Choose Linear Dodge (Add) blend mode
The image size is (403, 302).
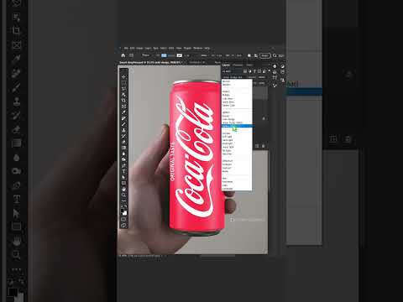[237, 122]
